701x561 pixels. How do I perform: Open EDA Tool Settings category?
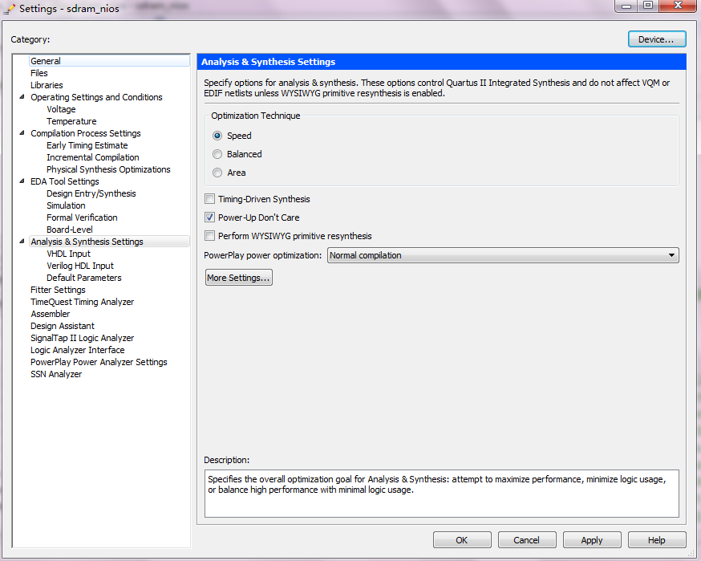click(x=65, y=181)
